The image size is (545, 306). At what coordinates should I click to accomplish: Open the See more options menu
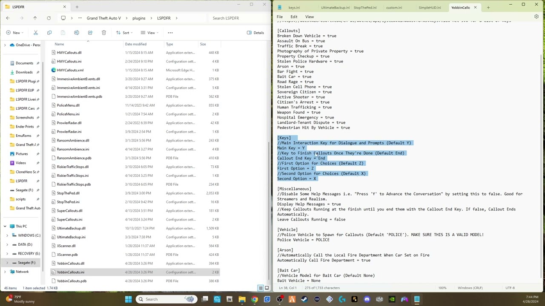170,33
